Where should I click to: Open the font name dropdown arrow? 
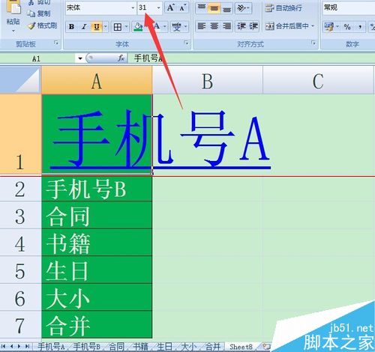coord(133,8)
